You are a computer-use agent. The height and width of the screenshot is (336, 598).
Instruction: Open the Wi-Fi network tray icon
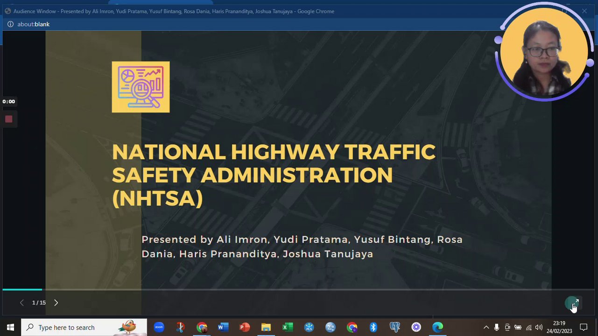(528, 328)
